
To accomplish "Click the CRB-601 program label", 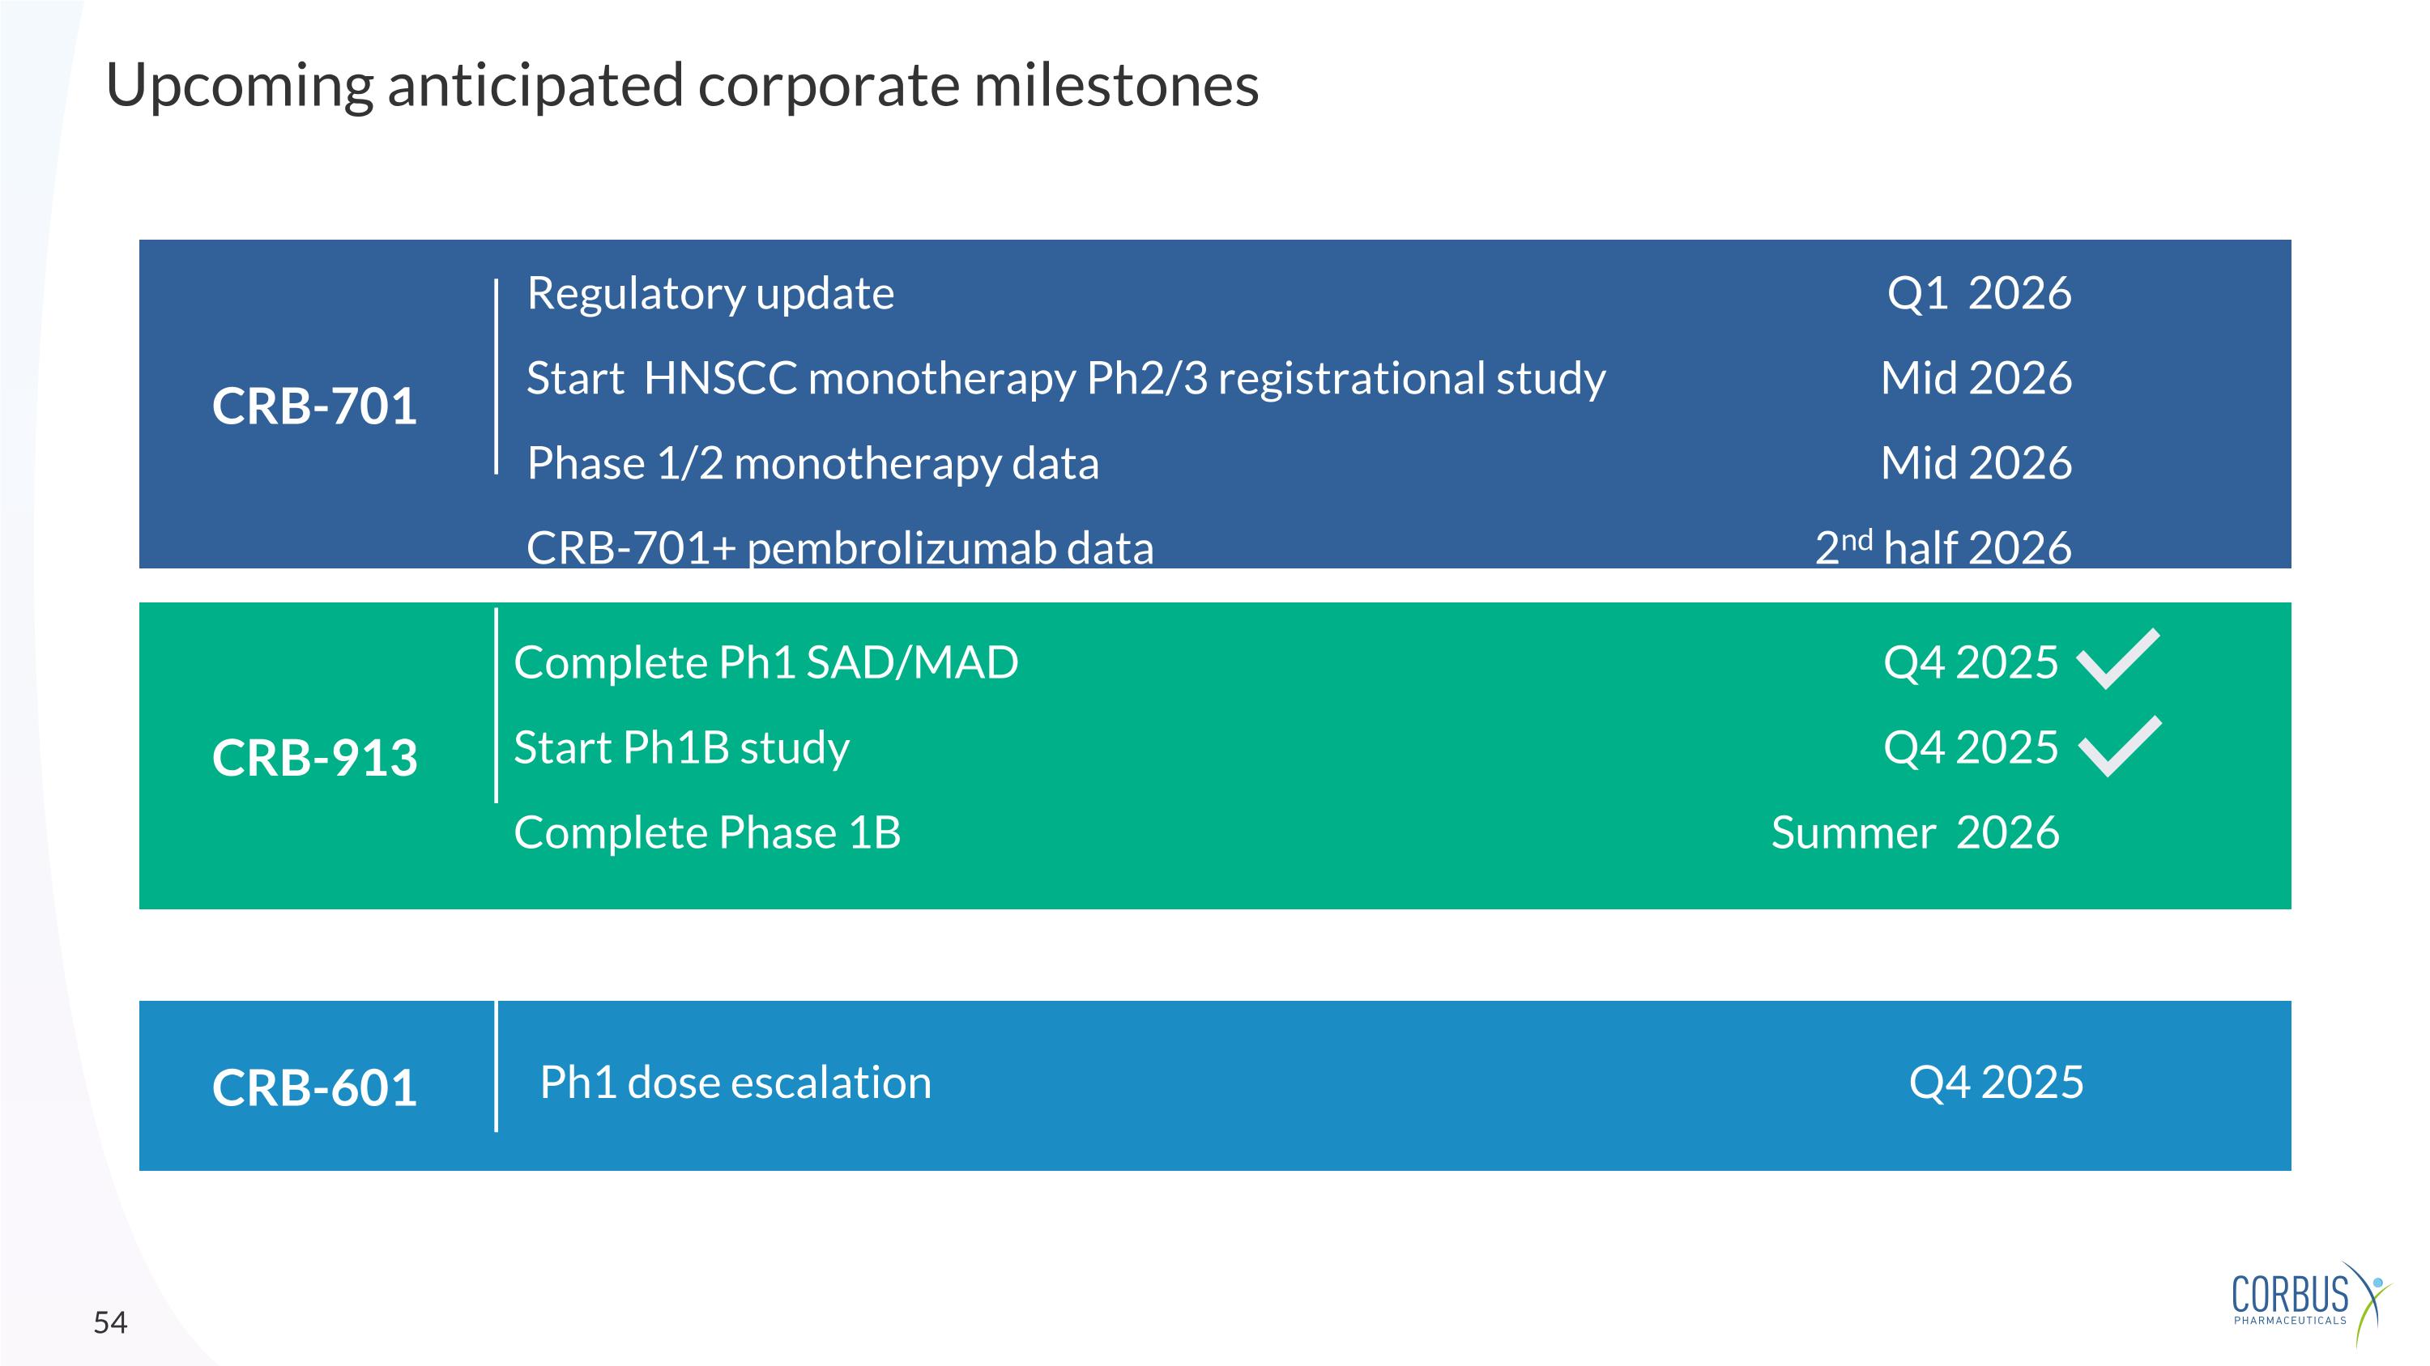I will tap(314, 1087).
